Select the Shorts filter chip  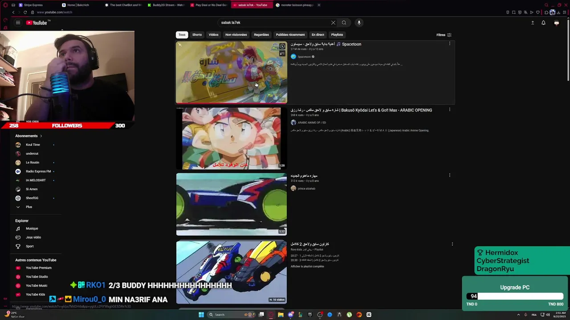(x=197, y=35)
